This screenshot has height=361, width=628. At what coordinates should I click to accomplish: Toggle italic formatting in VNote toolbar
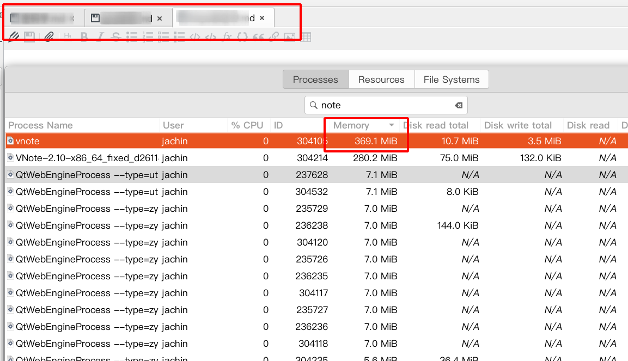(100, 37)
